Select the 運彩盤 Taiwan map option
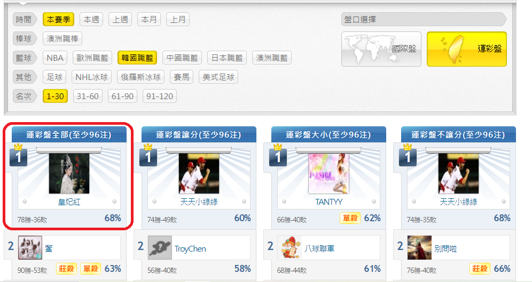Viewport: 532px width, 282px height. tap(466, 49)
